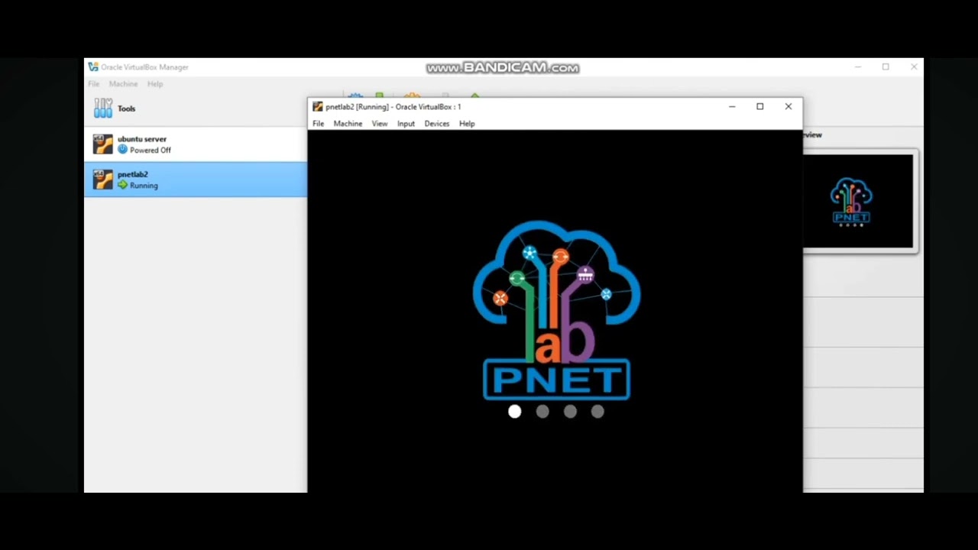Open Devices menu in pnetlab2 VM window
Screen dimensions: 978x550
(x=437, y=124)
